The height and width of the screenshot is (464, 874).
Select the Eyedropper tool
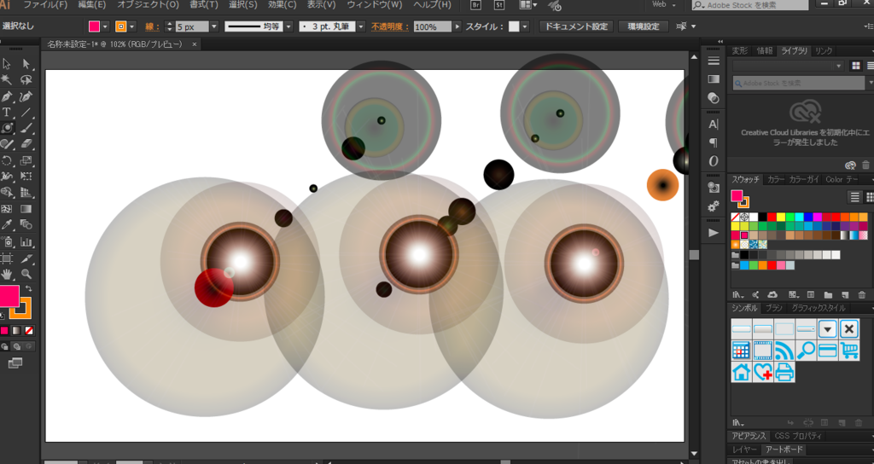coord(7,225)
